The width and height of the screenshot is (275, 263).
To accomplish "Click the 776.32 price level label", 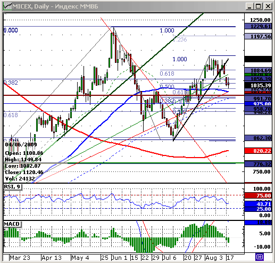I will [258, 164].
